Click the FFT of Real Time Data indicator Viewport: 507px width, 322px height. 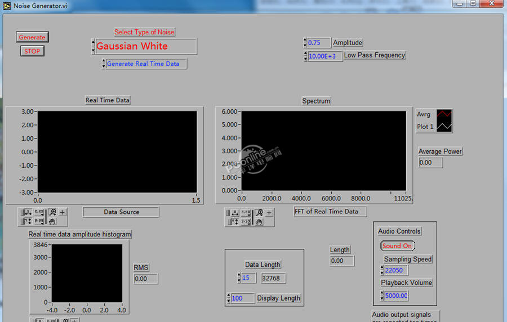(330, 212)
